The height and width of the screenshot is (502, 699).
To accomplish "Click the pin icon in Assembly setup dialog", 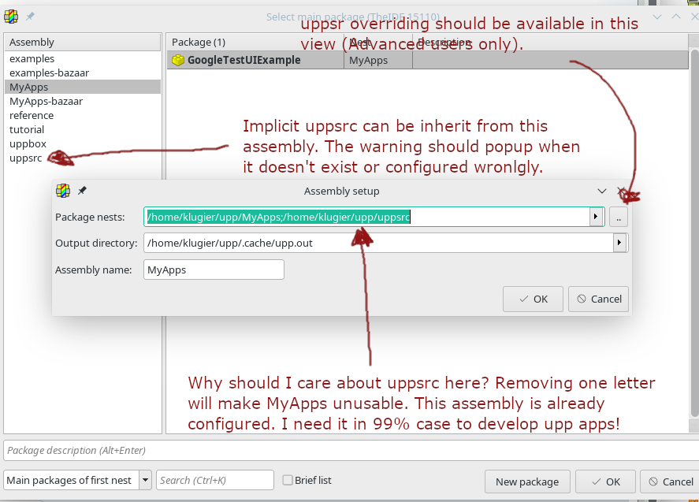I will tap(82, 191).
